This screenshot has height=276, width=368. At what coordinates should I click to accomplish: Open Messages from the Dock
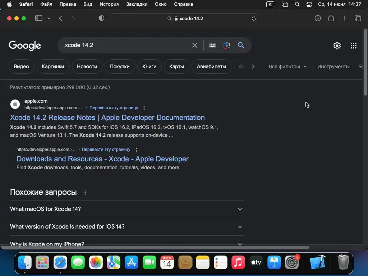78,262
